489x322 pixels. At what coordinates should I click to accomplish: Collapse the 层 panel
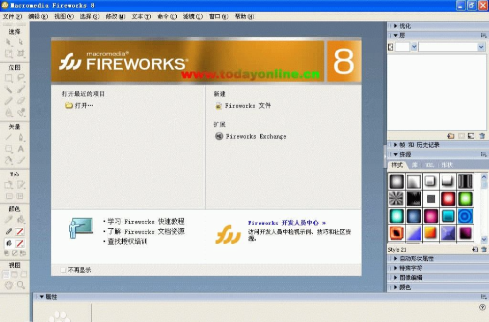click(x=396, y=36)
